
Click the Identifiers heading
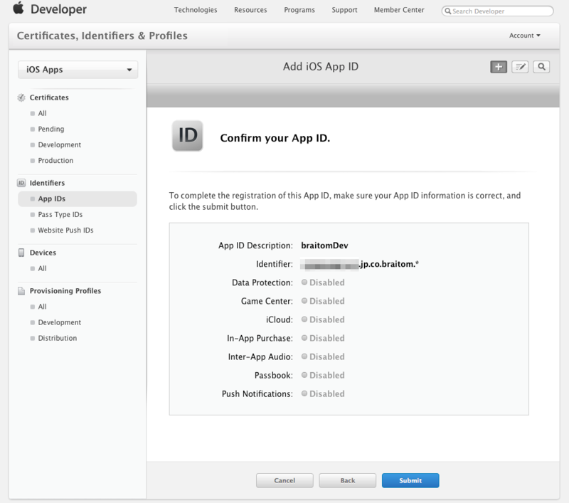point(47,183)
